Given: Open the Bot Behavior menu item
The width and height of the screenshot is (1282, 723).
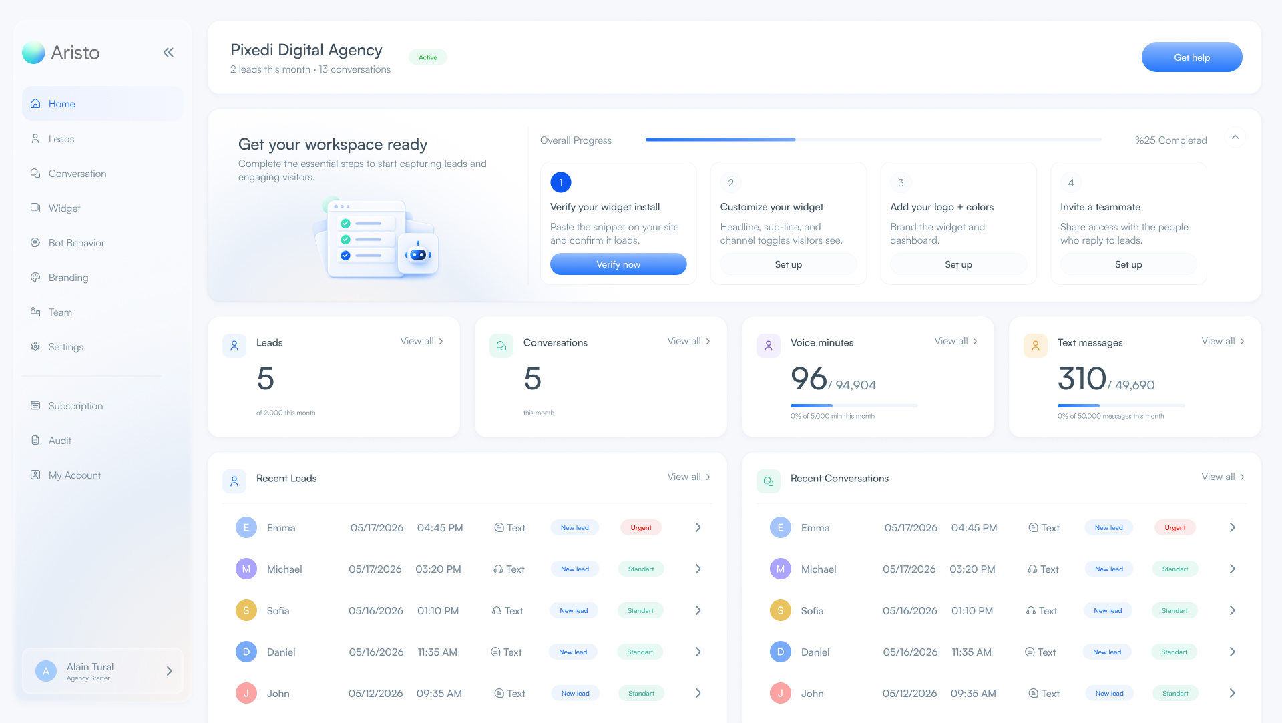Looking at the screenshot, I should pyautogui.click(x=103, y=243).
